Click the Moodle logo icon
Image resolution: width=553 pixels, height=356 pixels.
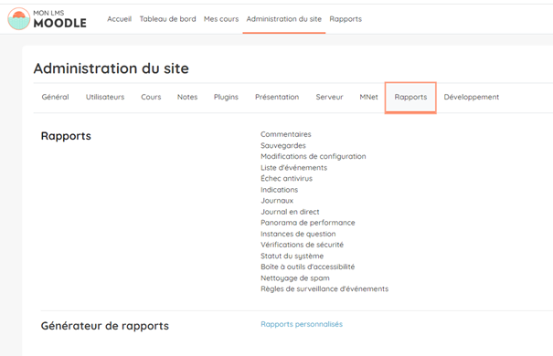[18, 18]
